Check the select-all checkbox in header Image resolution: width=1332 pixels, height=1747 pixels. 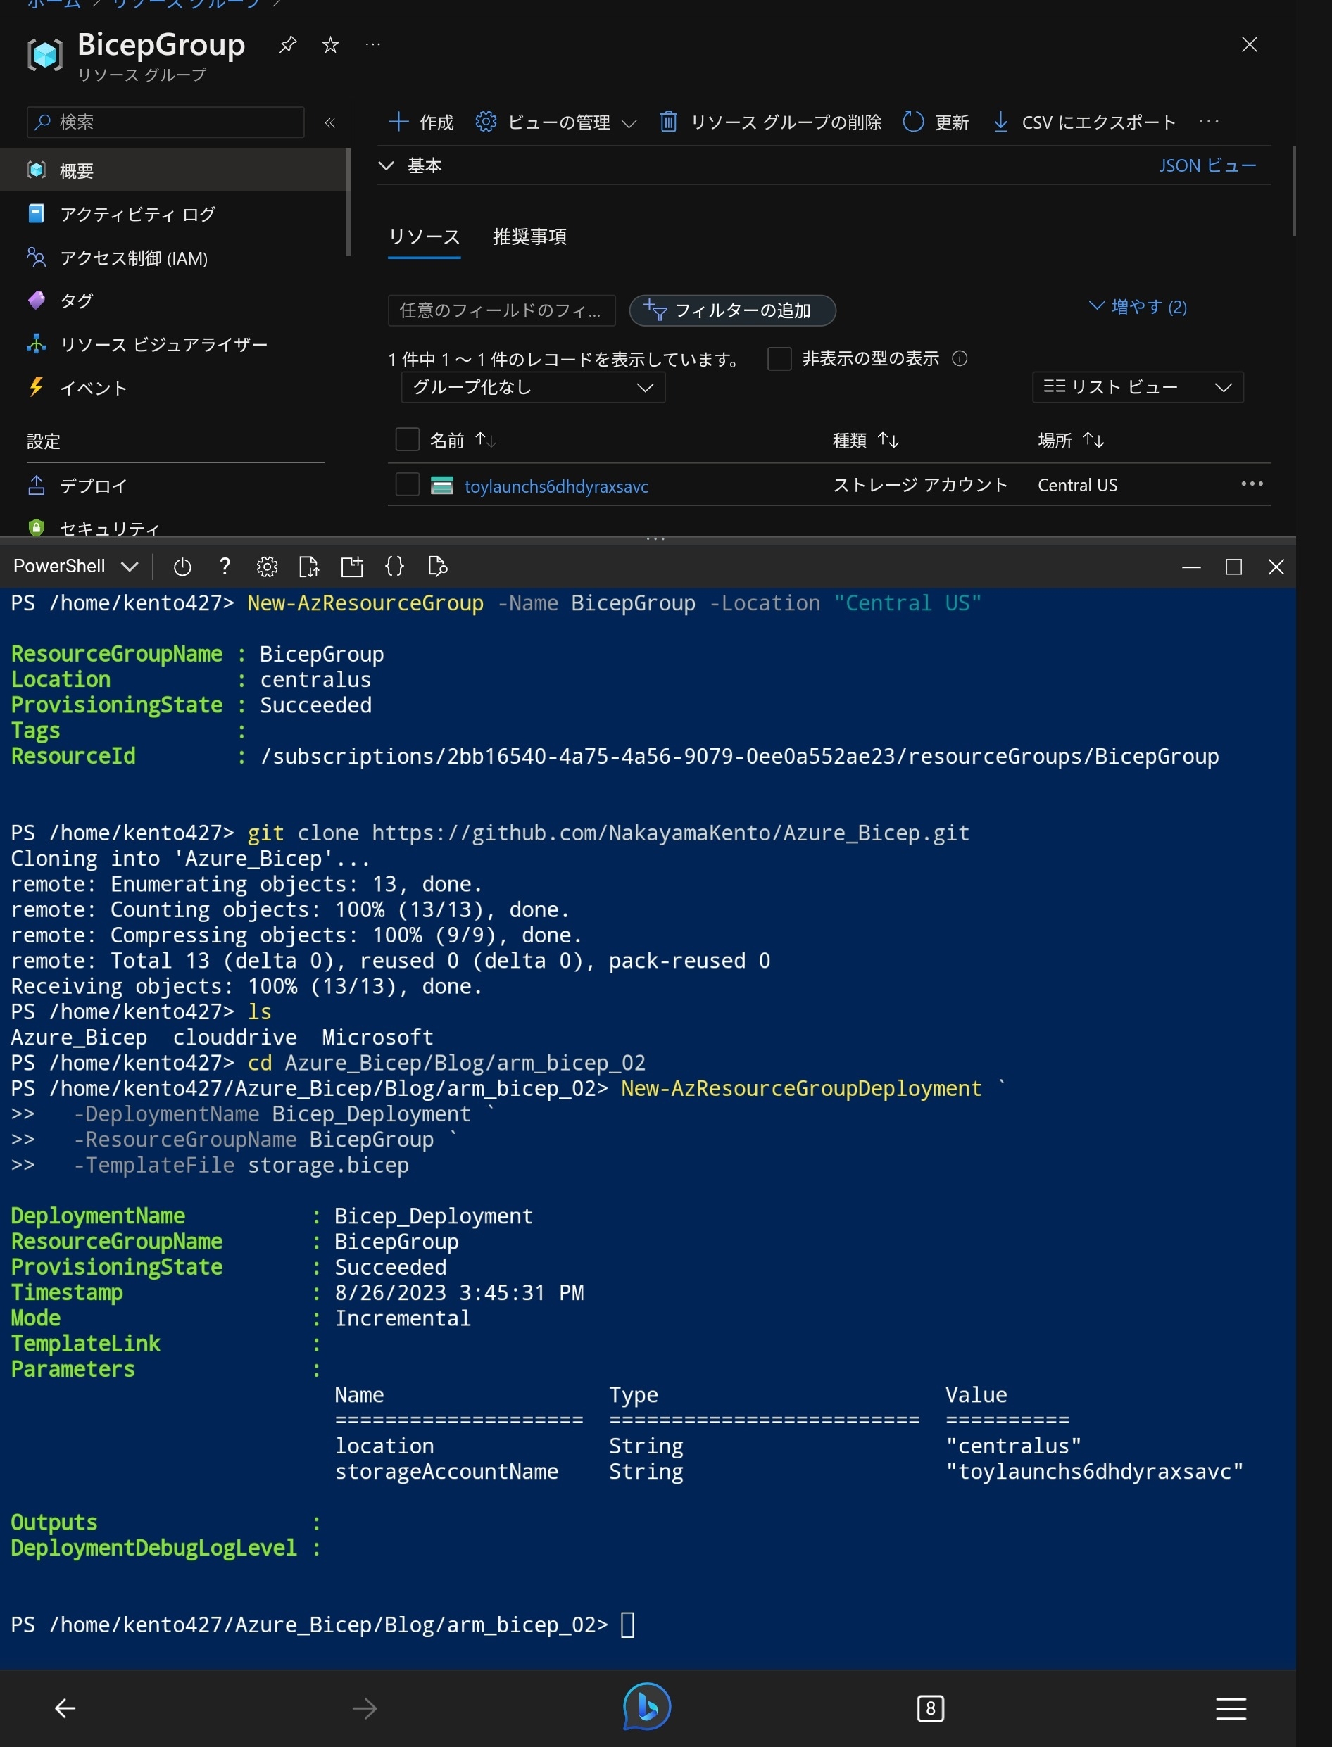(x=407, y=439)
